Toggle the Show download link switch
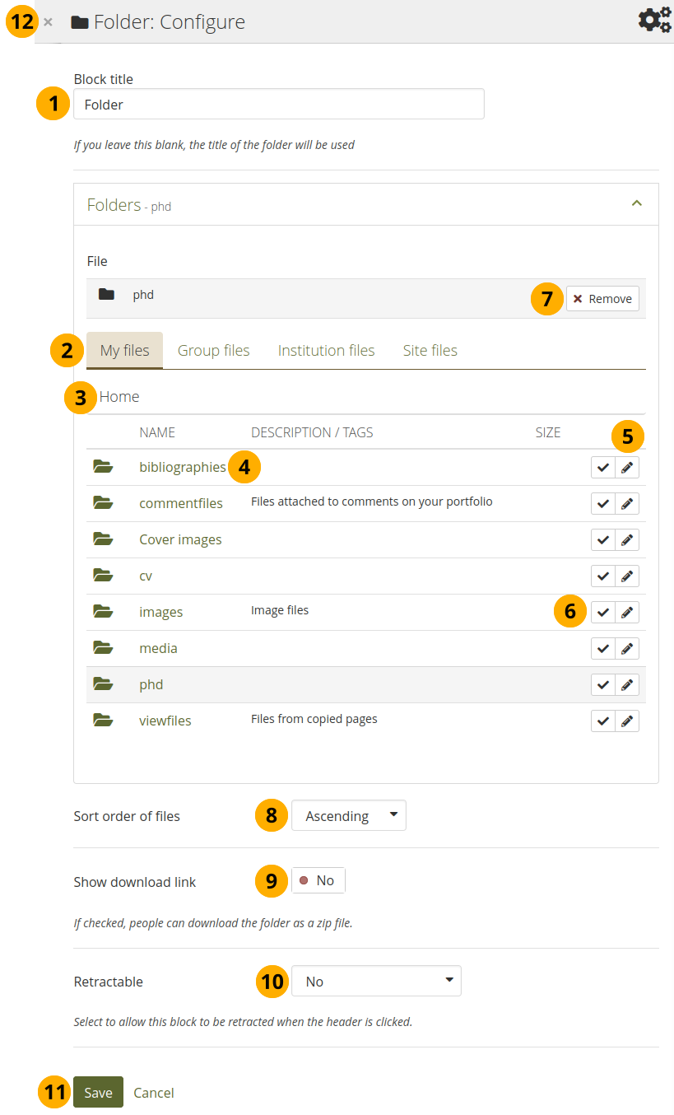674x1115 pixels. tap(318, 881)
